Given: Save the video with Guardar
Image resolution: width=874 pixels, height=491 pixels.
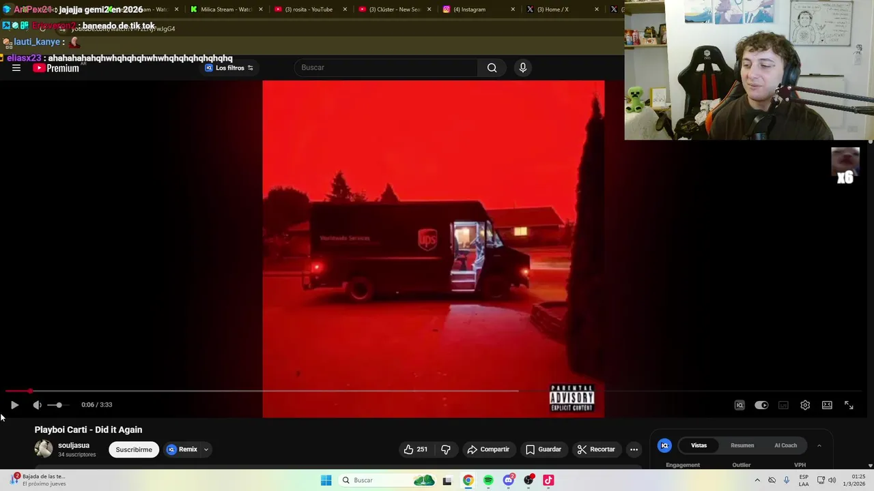Looking at the screenshot, I should click(544, 449).
